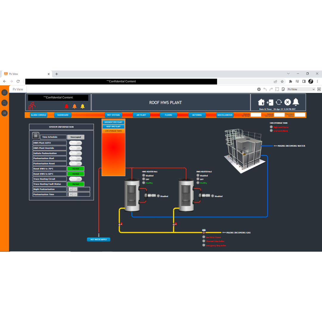Screen dimensions: 322x322
Task: Open the browser tab list chevron
Action: click(x=288, y=73)
